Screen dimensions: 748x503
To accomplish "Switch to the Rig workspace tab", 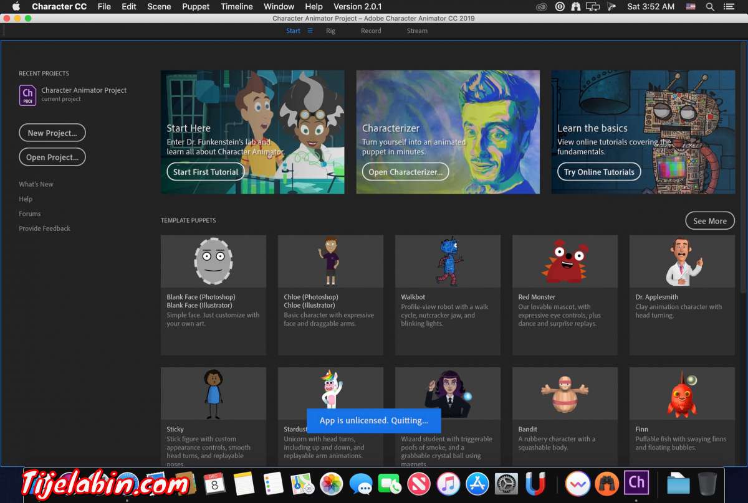I will pyautogui.click(x=330, y=31).
